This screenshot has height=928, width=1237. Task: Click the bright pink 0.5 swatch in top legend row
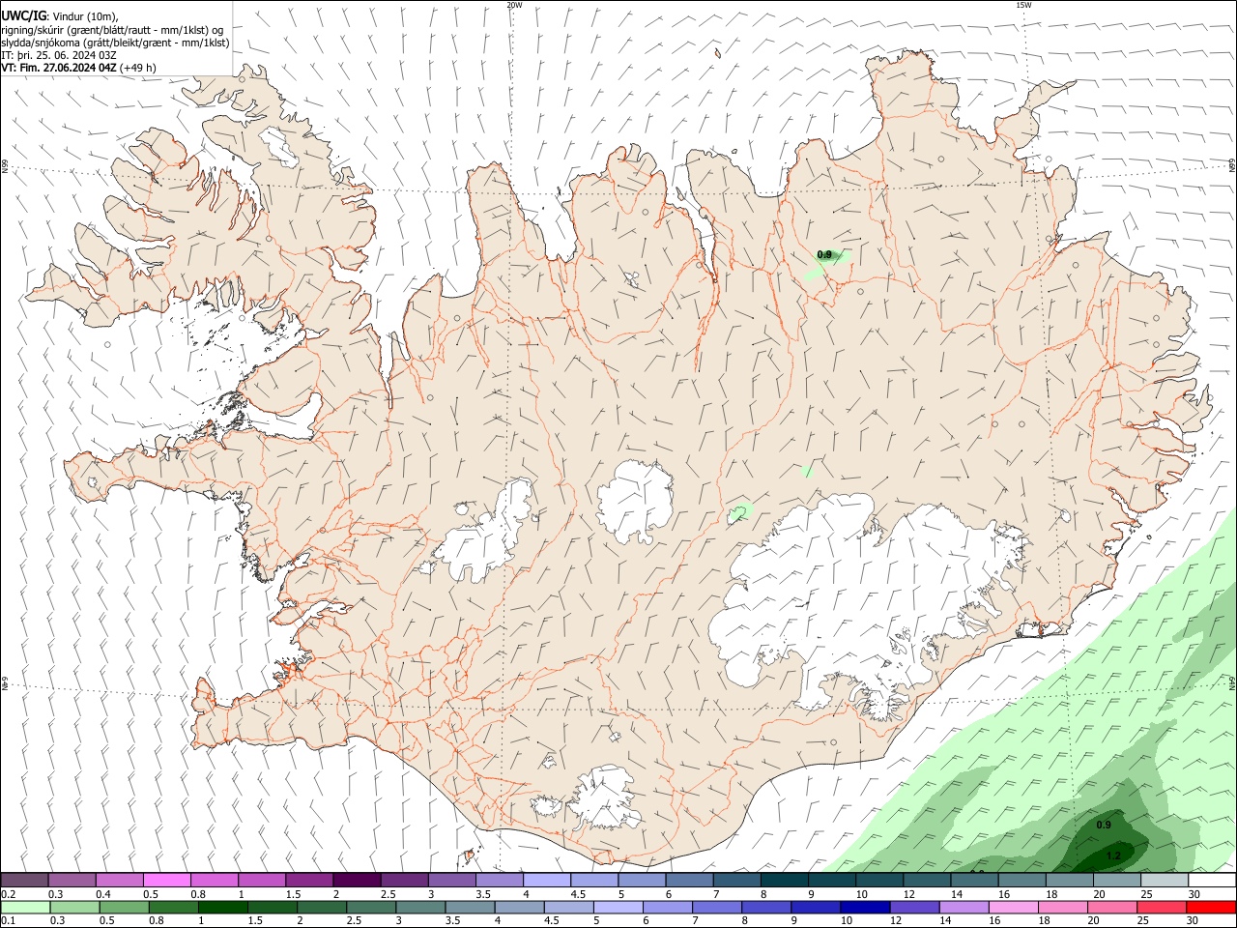[x=166, y=880]
